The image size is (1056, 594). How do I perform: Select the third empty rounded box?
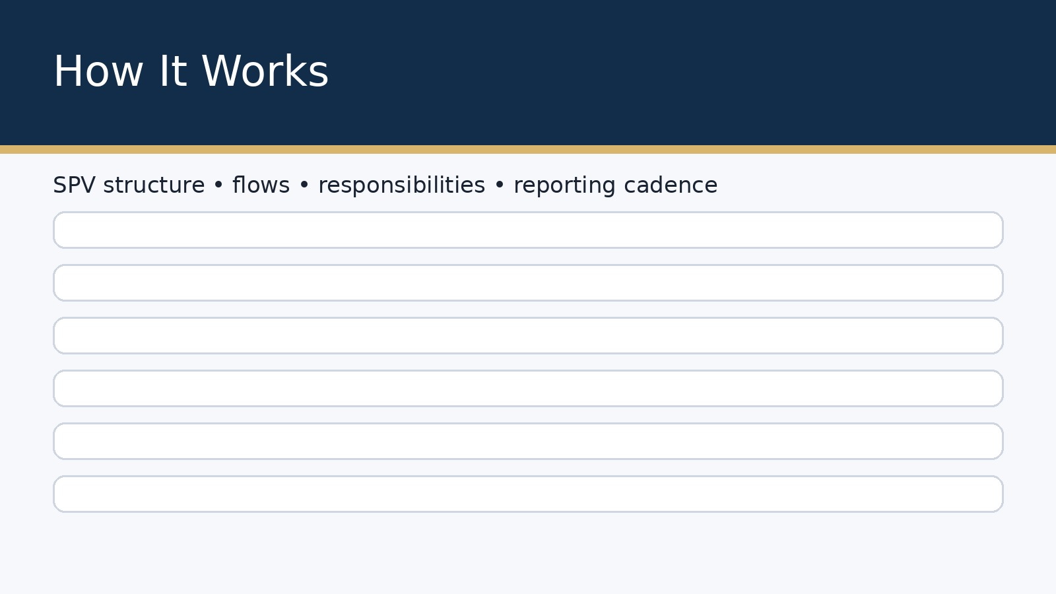[x=528, y=336]
